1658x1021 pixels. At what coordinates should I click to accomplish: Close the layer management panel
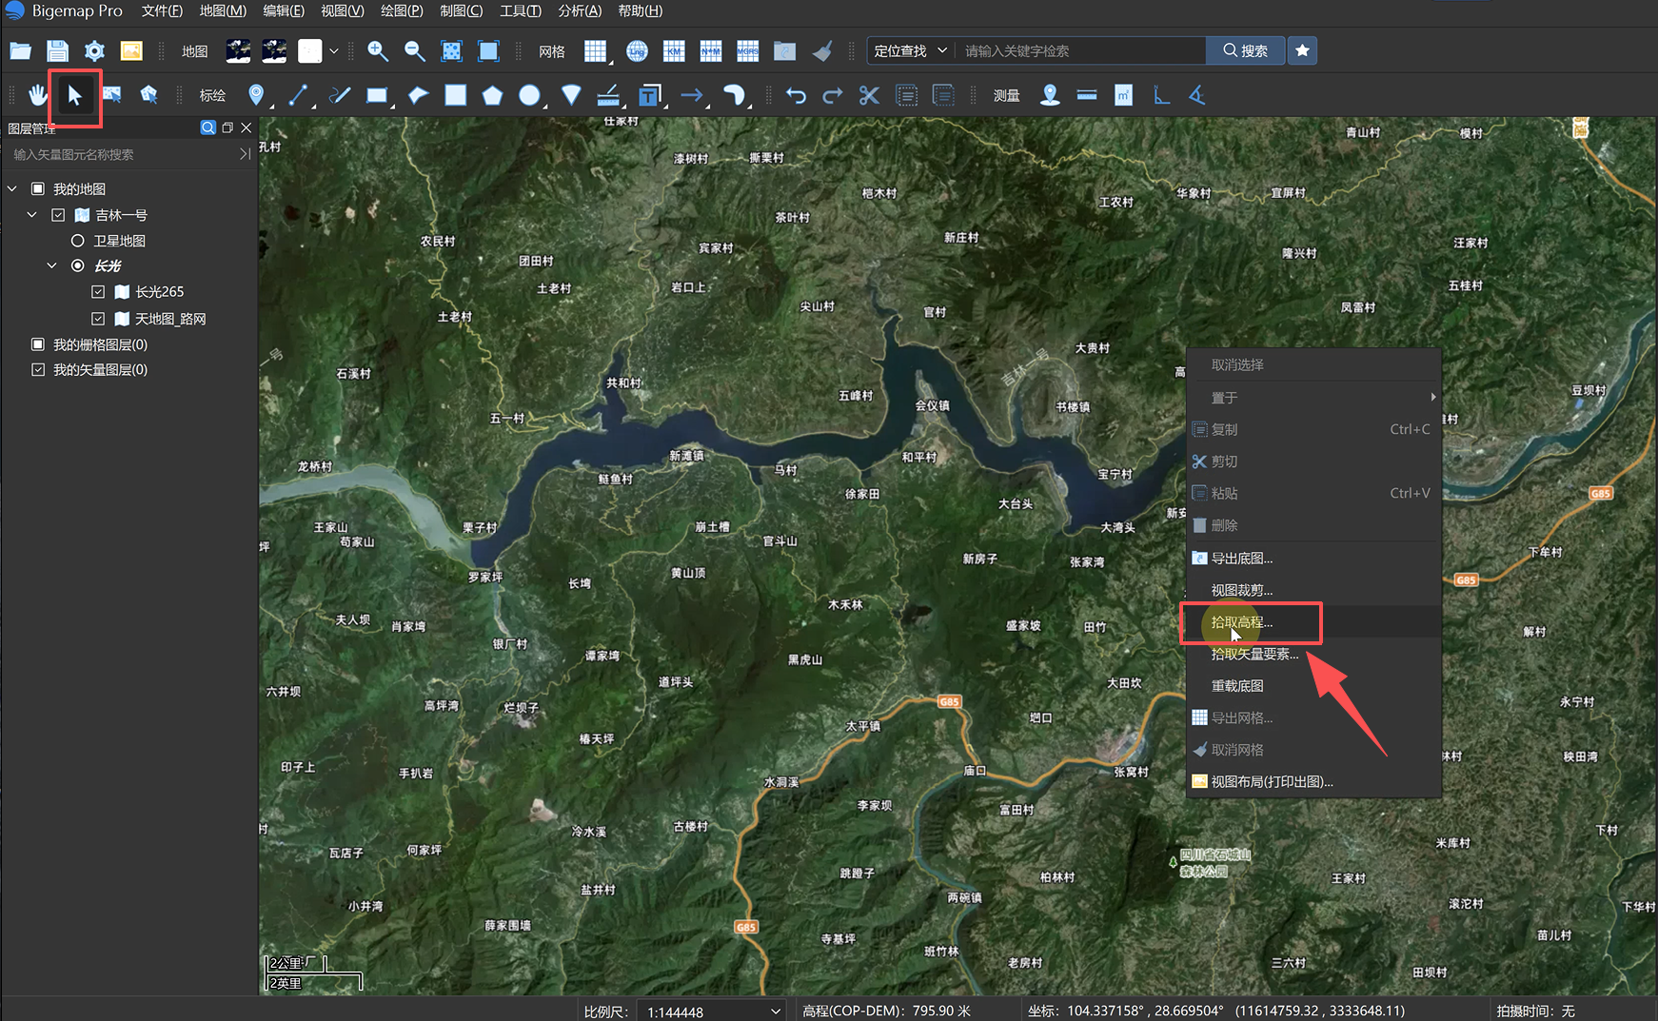[247, 128]
